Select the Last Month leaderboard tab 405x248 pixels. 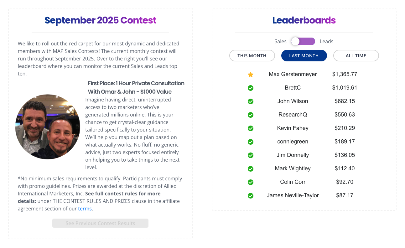[304, 56]
